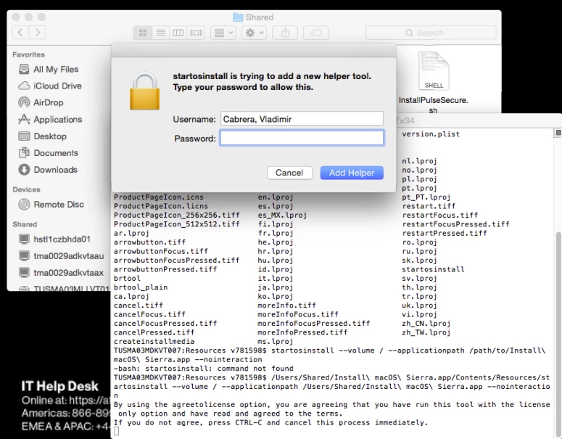This screenshot has height=439, width=562.
Task: Click the Desktop sidebar icon
Action: pos(24,136)
